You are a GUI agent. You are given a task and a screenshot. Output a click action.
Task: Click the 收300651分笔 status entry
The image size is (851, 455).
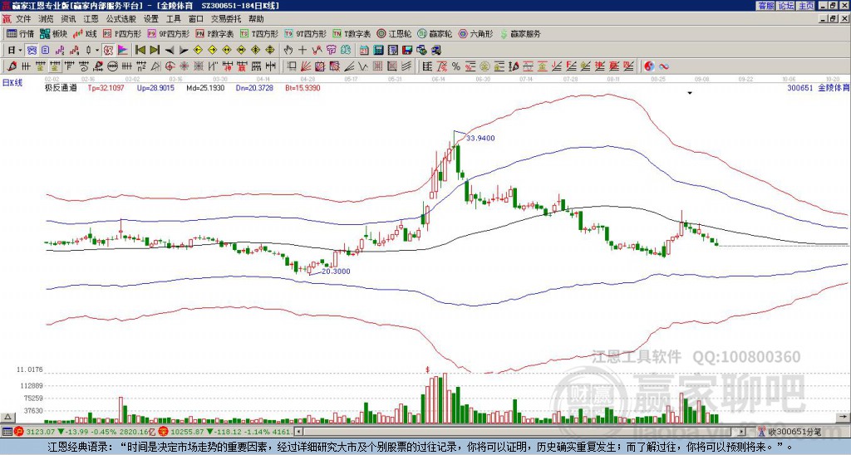pyautogui.click(x=790, y=432)
